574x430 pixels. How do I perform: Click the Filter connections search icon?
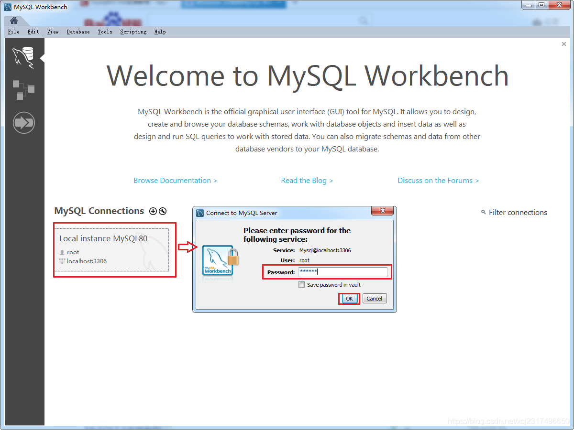click(x=484, y=212)
